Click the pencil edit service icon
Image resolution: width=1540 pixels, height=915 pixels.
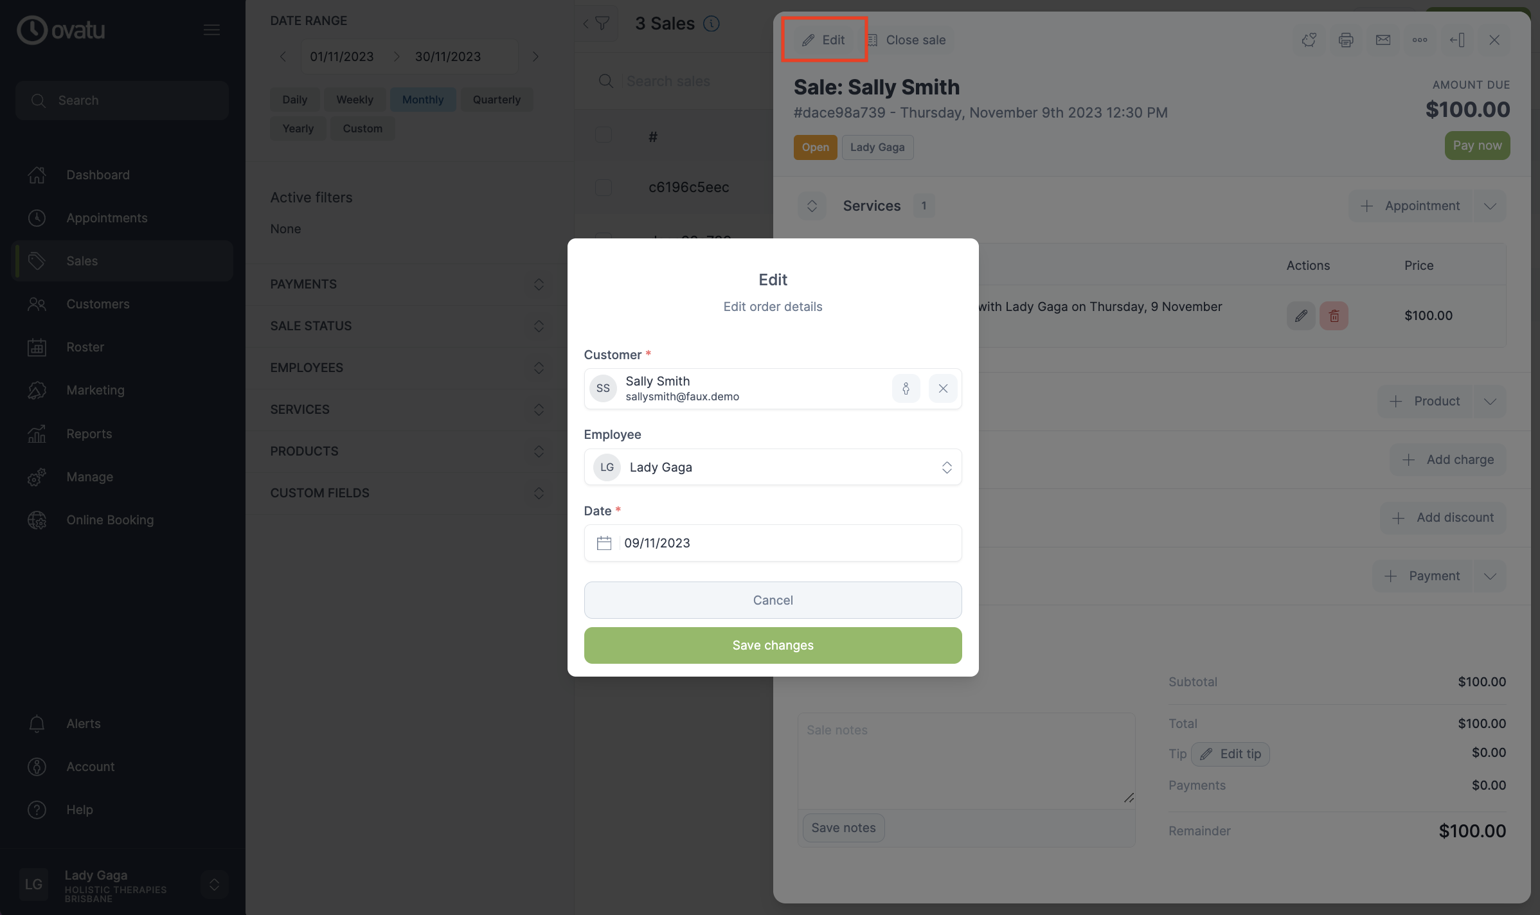[1301, 315]
